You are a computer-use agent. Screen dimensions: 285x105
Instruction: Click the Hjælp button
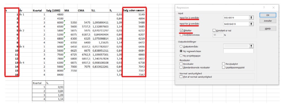click(x=268, y=29)
